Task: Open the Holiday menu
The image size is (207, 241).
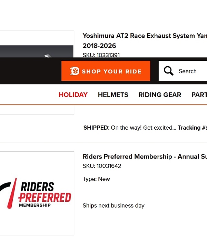Action: click(73, 95)
